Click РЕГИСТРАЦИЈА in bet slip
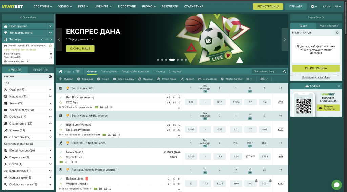Viewport: 347px width, 192px height. tap(316, 68)
